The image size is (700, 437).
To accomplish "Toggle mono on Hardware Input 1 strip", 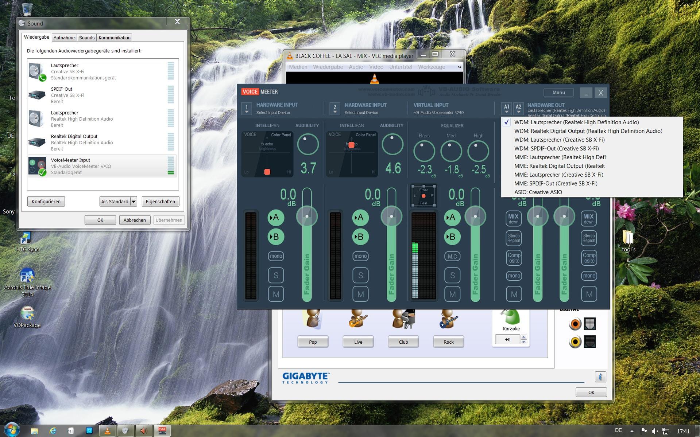I will point(276,256).
